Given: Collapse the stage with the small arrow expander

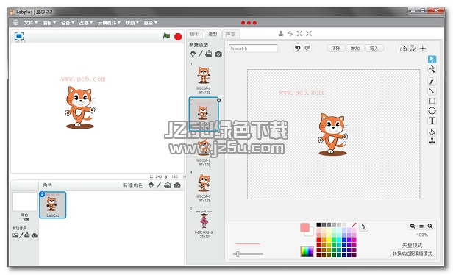Looking at the screenshot, I should coord(185,176).
